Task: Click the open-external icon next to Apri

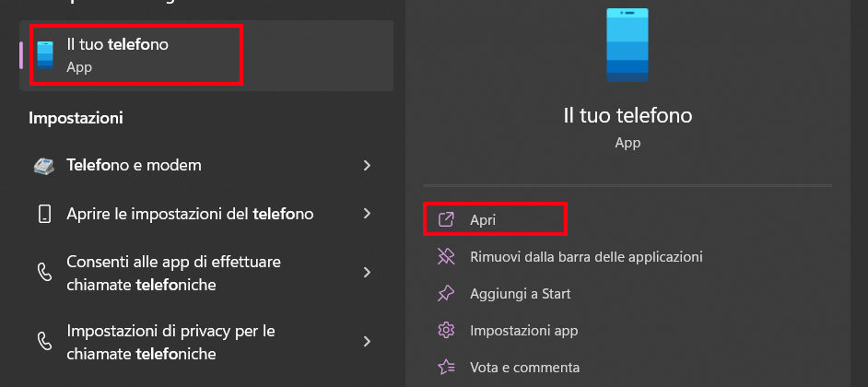Action: tap(446, 220)
